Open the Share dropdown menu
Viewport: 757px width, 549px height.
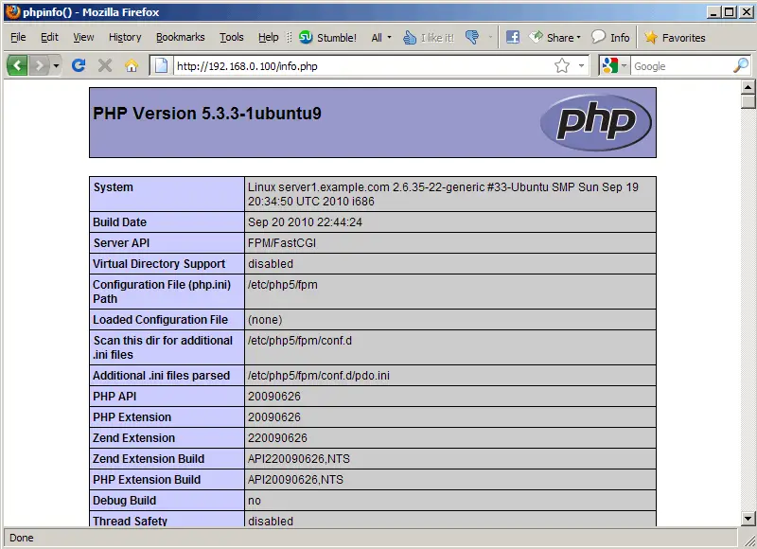pos(555,38)
